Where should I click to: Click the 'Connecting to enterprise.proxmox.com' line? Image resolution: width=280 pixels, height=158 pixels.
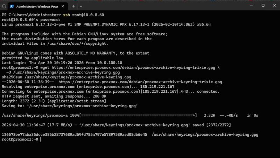click(x=111, y=92)
